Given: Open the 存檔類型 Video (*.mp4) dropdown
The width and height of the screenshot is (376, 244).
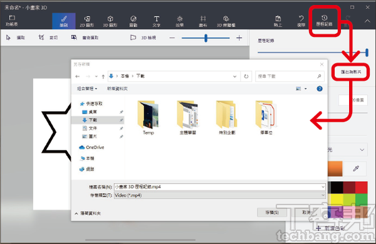Looking at the screenshot, I should click(x=220, y=195).
